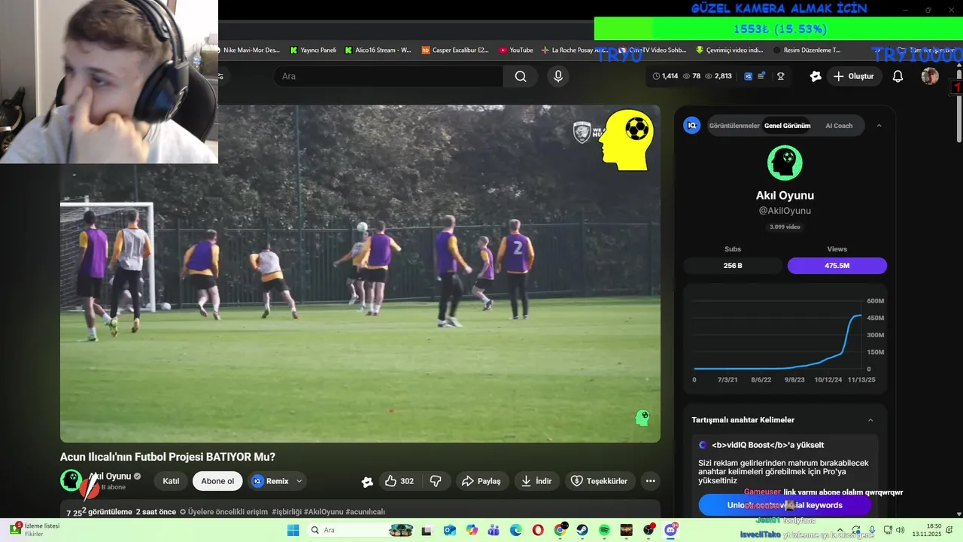
Task: Open the Yayıncı Paneli bookmark
Action: 313,50
